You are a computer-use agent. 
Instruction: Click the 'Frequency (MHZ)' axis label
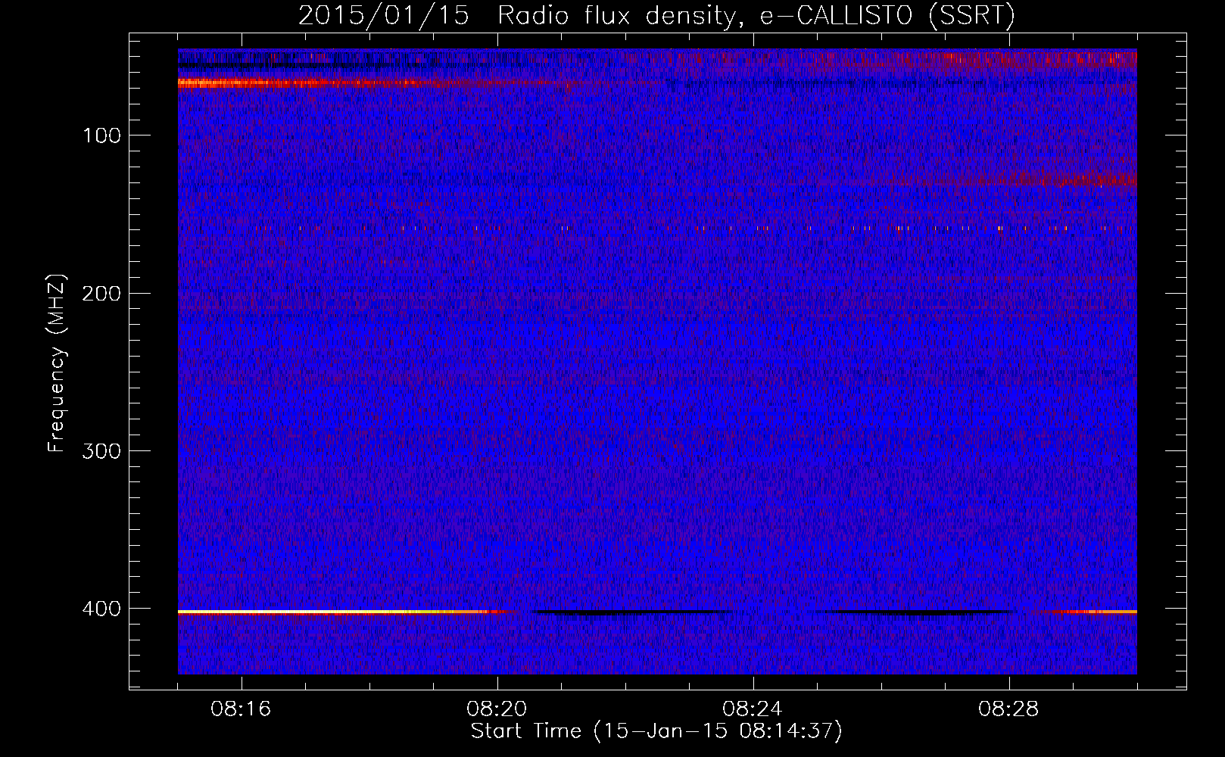click(x=57, y=363)
